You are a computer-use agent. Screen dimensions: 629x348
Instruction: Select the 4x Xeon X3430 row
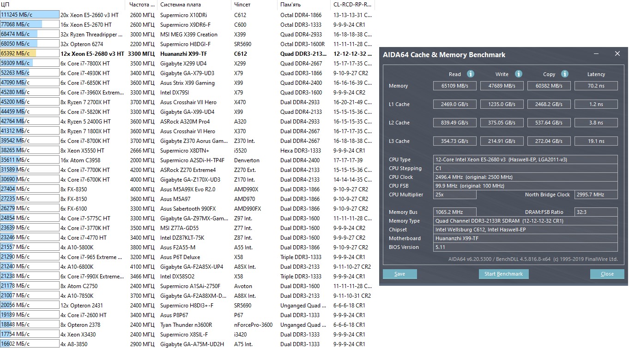pos(187,334)
